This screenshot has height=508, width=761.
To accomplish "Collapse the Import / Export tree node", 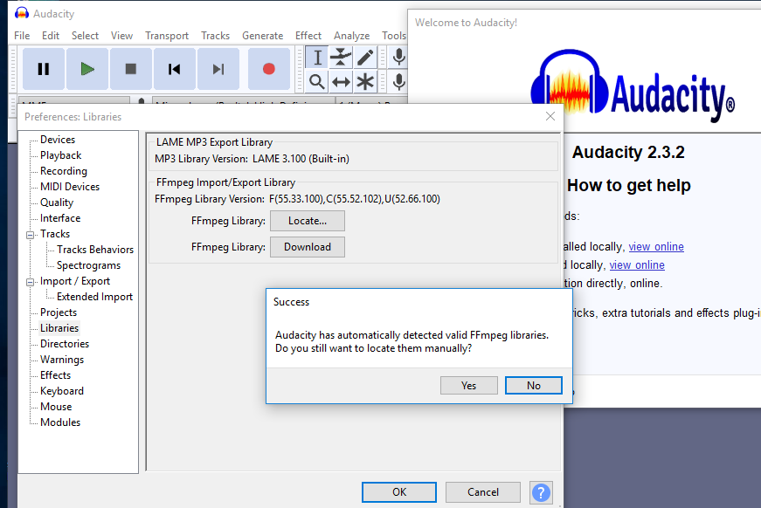I will [30, 282].
